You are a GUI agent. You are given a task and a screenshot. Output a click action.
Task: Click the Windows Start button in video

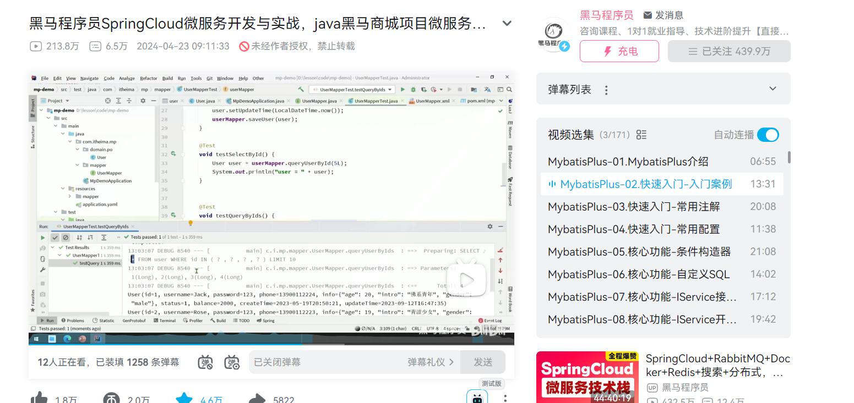[37, 339]
